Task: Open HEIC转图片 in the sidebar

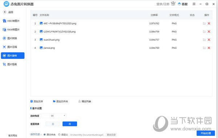Action: click(x=11, y=21)
